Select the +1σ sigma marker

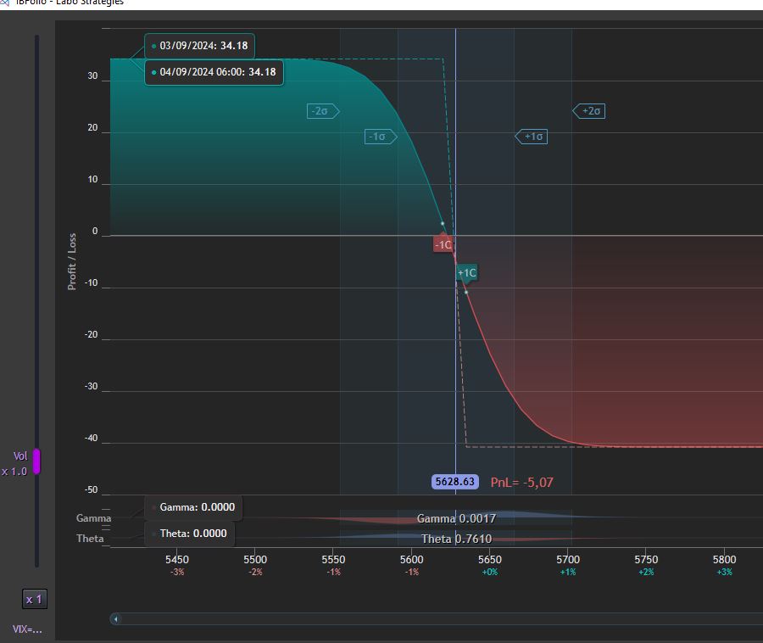[531, 137]
